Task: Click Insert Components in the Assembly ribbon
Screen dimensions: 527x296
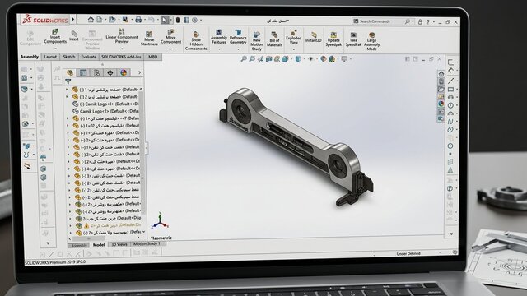Action: tap(55, 36)
